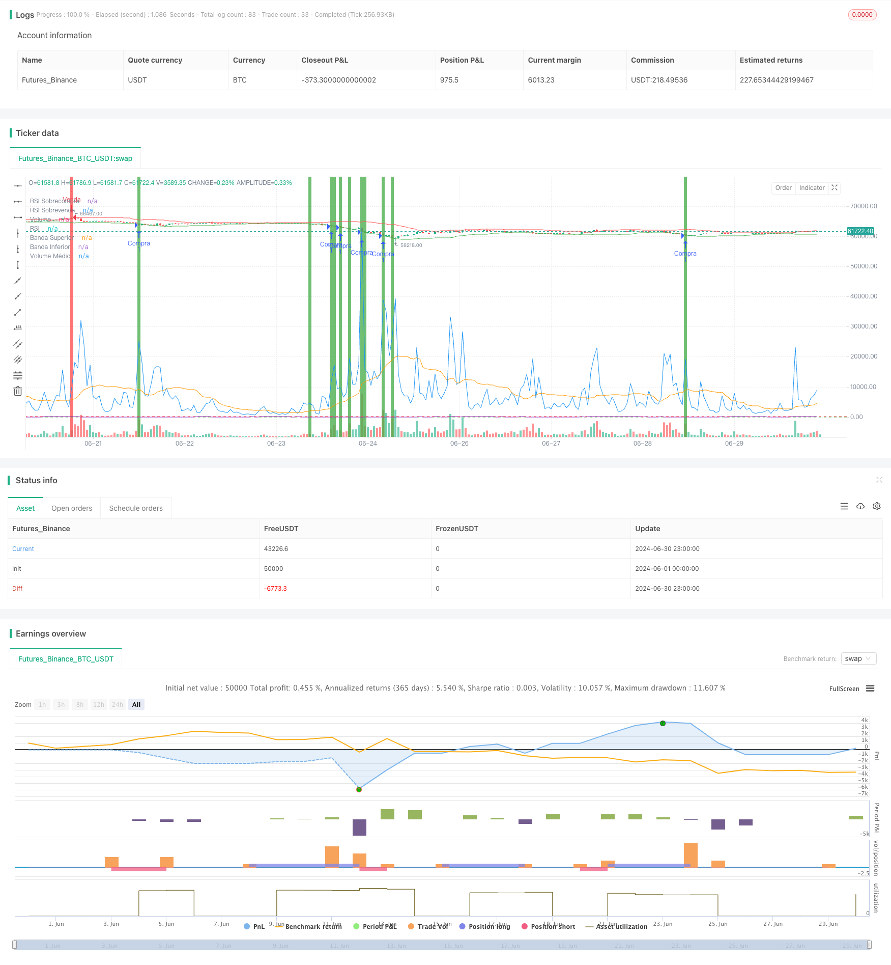The width and height of the screenshot is (891, 965).
Task: Select the parallel straight lines tool
Action: 18,360
